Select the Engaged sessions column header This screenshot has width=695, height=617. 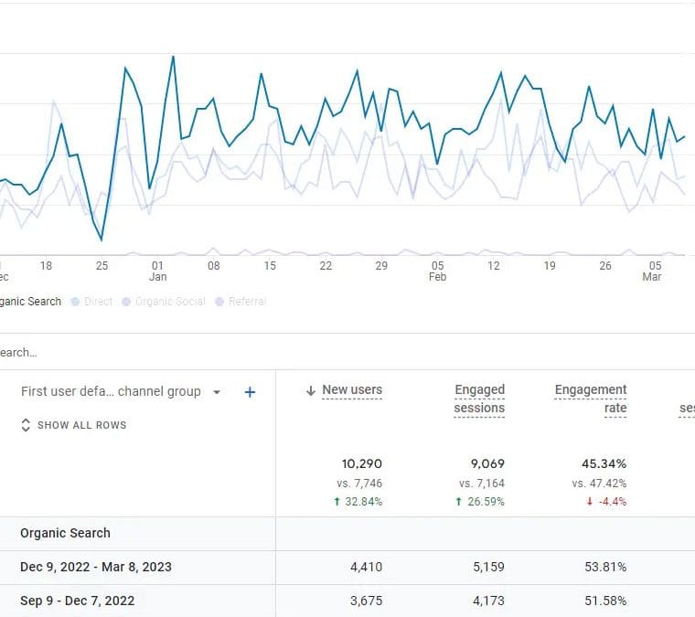coord(479,399)
